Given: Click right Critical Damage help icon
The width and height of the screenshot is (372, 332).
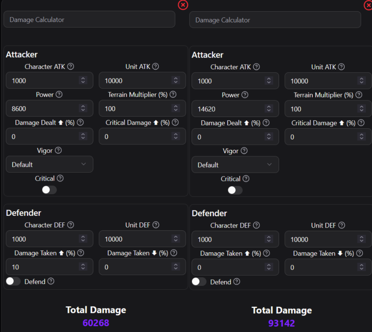Looking at the screenshot, I should tap(361, 123).
